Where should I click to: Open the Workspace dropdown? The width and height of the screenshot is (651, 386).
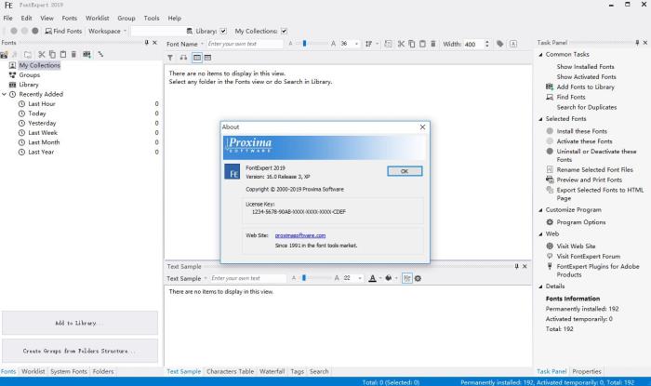point(107,31)
